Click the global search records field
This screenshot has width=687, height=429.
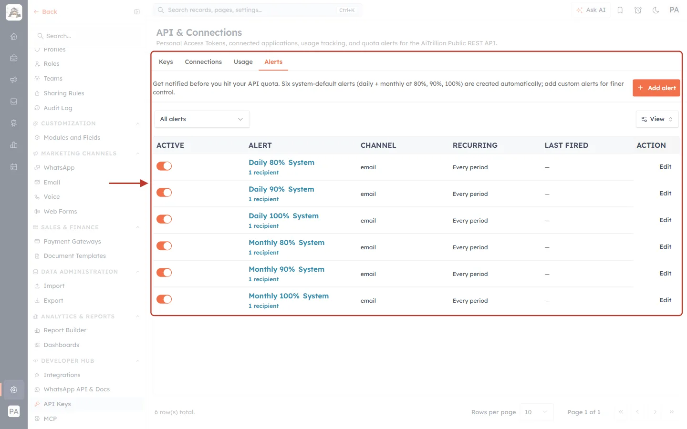[258, 10]
